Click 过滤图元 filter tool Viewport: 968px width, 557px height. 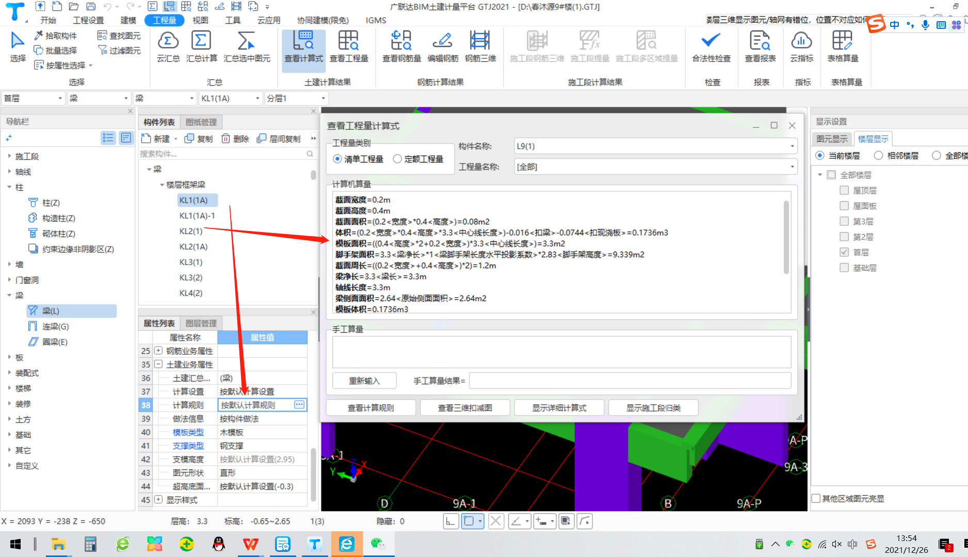[119, 50]
